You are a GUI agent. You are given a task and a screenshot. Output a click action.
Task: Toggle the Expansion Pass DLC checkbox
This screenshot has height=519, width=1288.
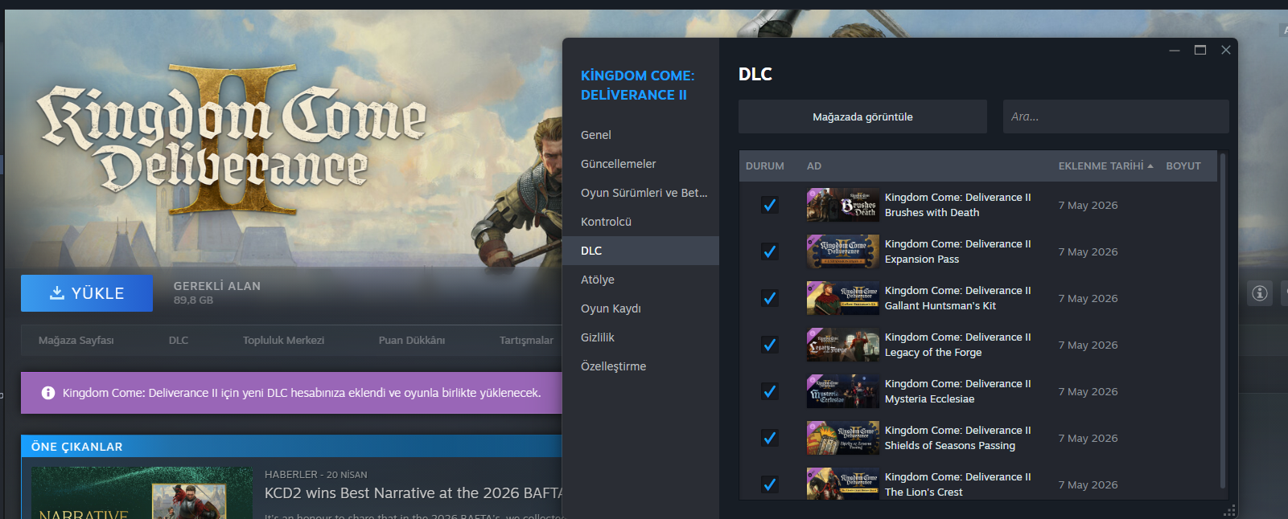770,251
